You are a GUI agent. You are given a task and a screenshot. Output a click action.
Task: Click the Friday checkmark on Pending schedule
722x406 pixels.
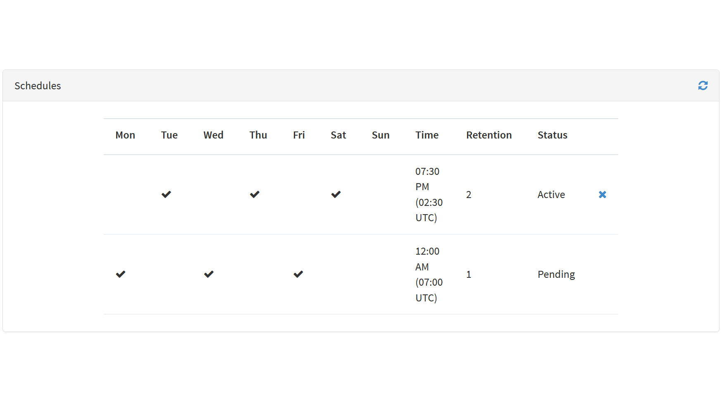[298, 274]
